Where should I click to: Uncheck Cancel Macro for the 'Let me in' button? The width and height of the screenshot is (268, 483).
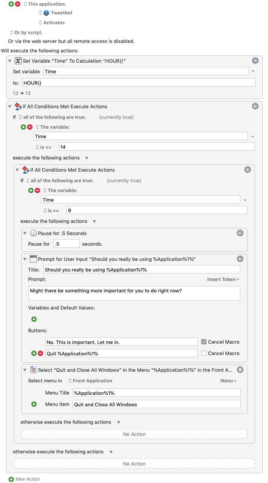(204, 342)
